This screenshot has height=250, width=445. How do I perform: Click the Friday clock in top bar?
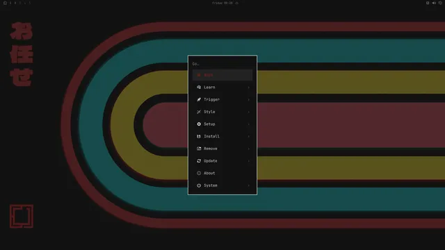(222, 3)
